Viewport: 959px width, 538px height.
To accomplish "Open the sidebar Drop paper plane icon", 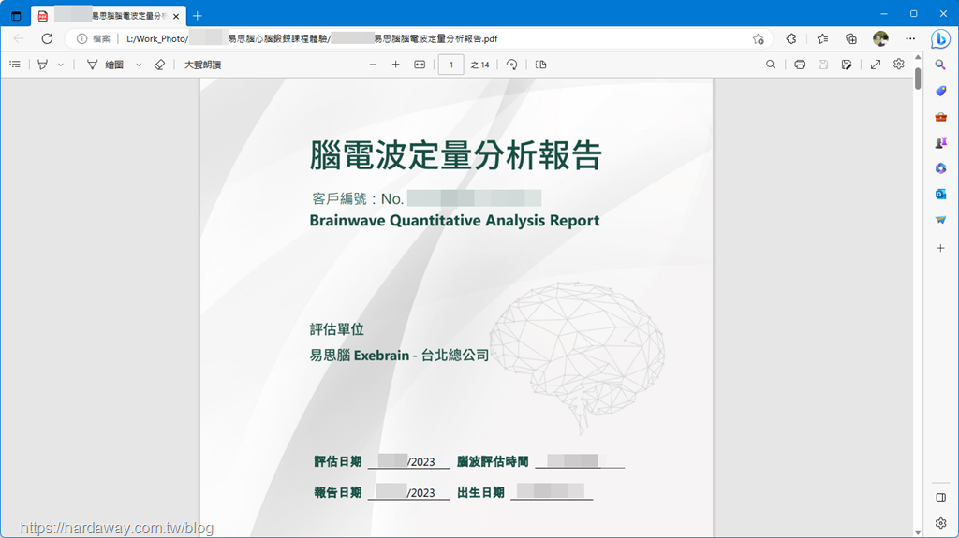I will point(940,220).
